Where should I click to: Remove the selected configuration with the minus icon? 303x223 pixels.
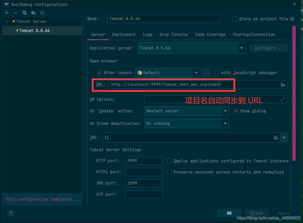[x=16, y=13]
